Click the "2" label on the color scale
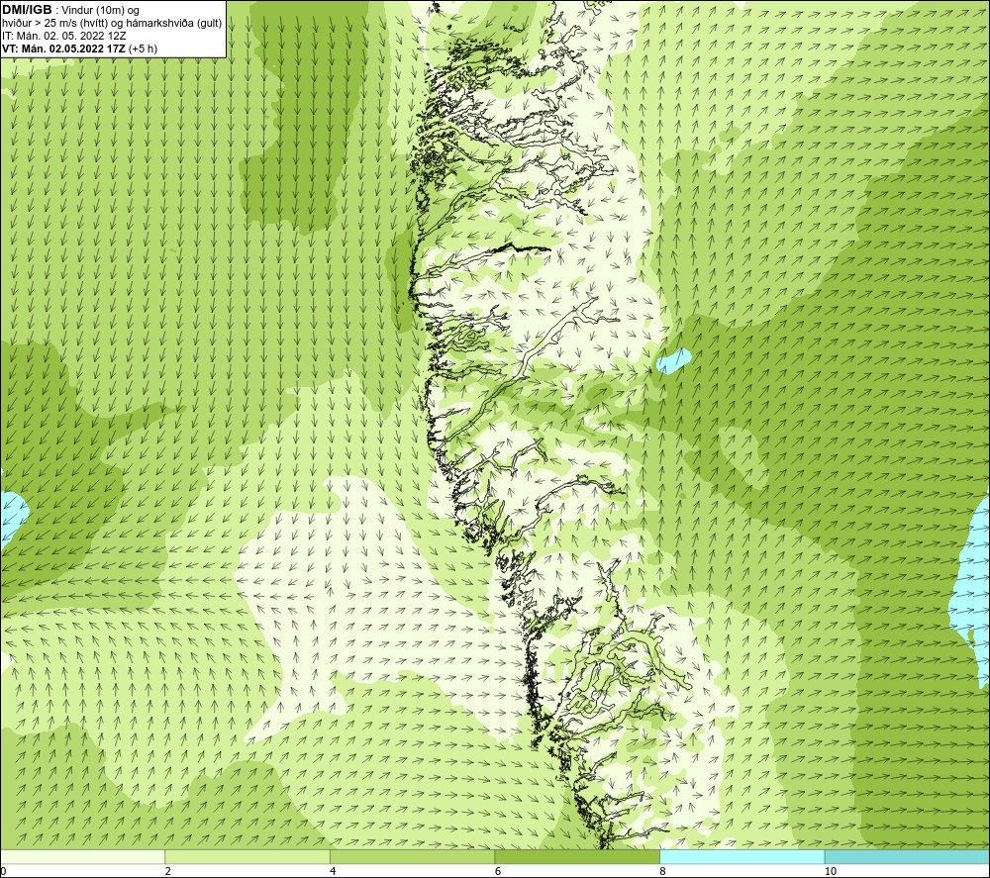 click(x=168, y=871)
